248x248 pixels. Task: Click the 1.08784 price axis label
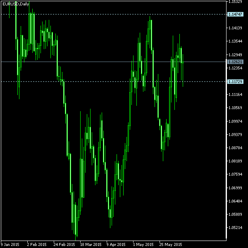pyautogui.click(x=235, y=148)
